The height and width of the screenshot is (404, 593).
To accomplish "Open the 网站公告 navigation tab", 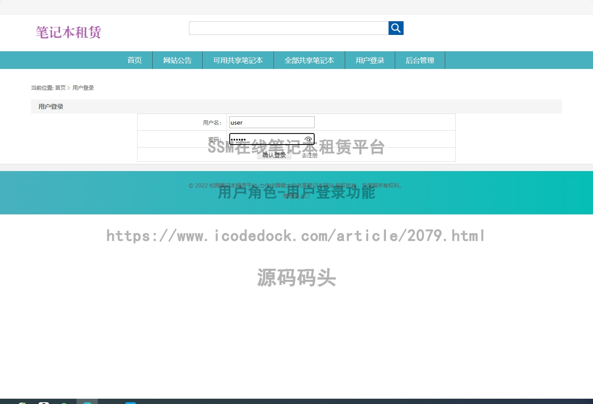I will tap(177, 60).
